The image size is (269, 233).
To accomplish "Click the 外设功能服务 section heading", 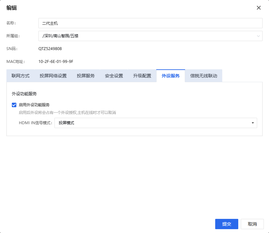I will [x=24, y=94].
